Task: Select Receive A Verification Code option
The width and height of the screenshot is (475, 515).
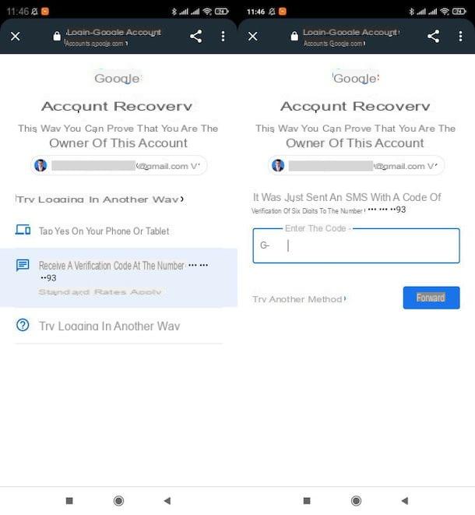Action: point(119,277)
